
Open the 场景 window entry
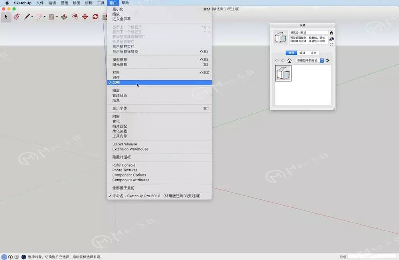click(x=159, y=100)
